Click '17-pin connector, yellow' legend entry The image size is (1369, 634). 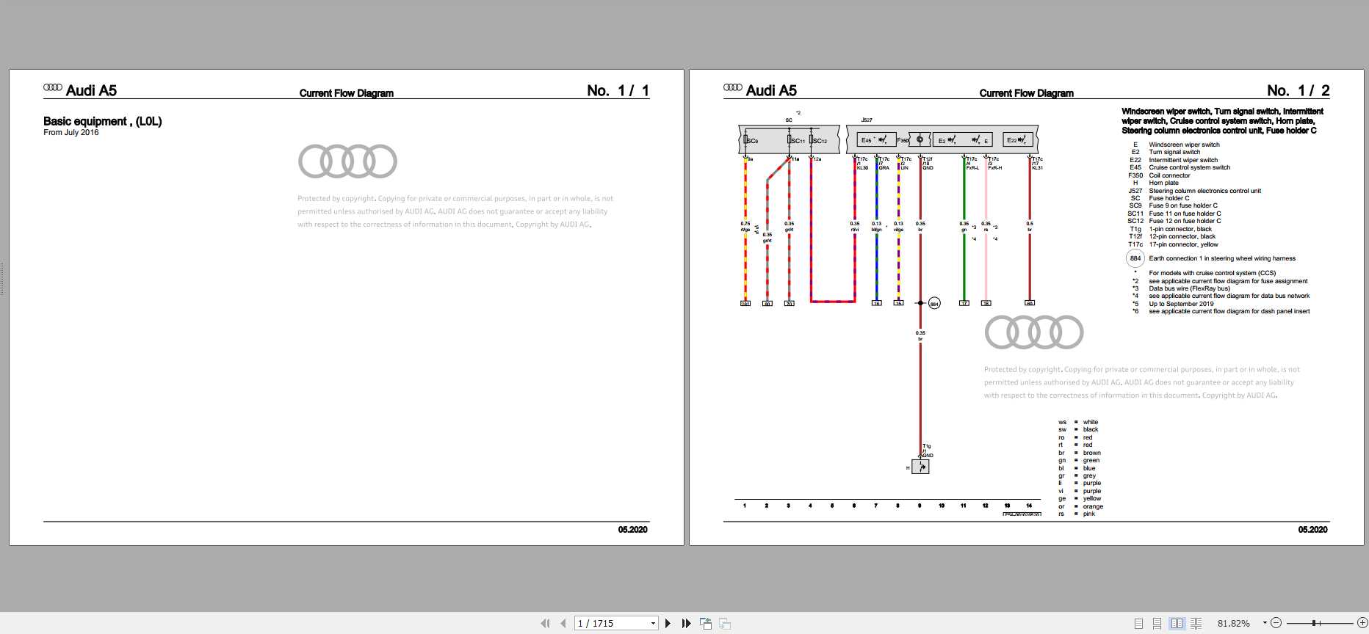1183,244
